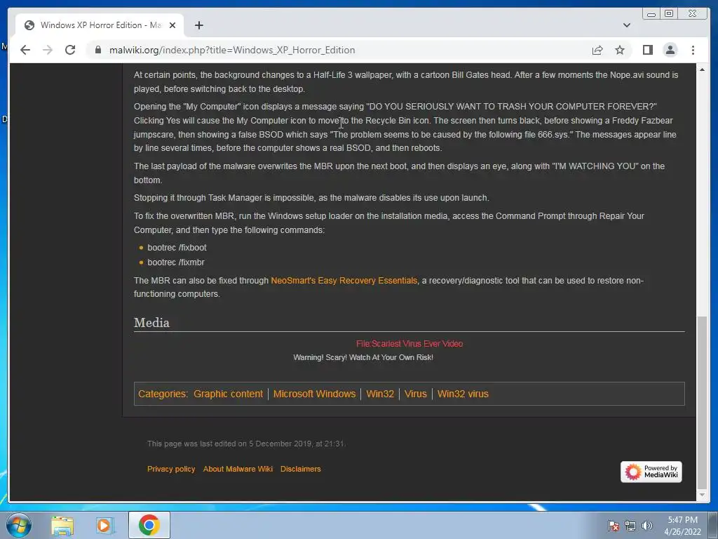Click the page scrollbar up arrow

(701, 69)
